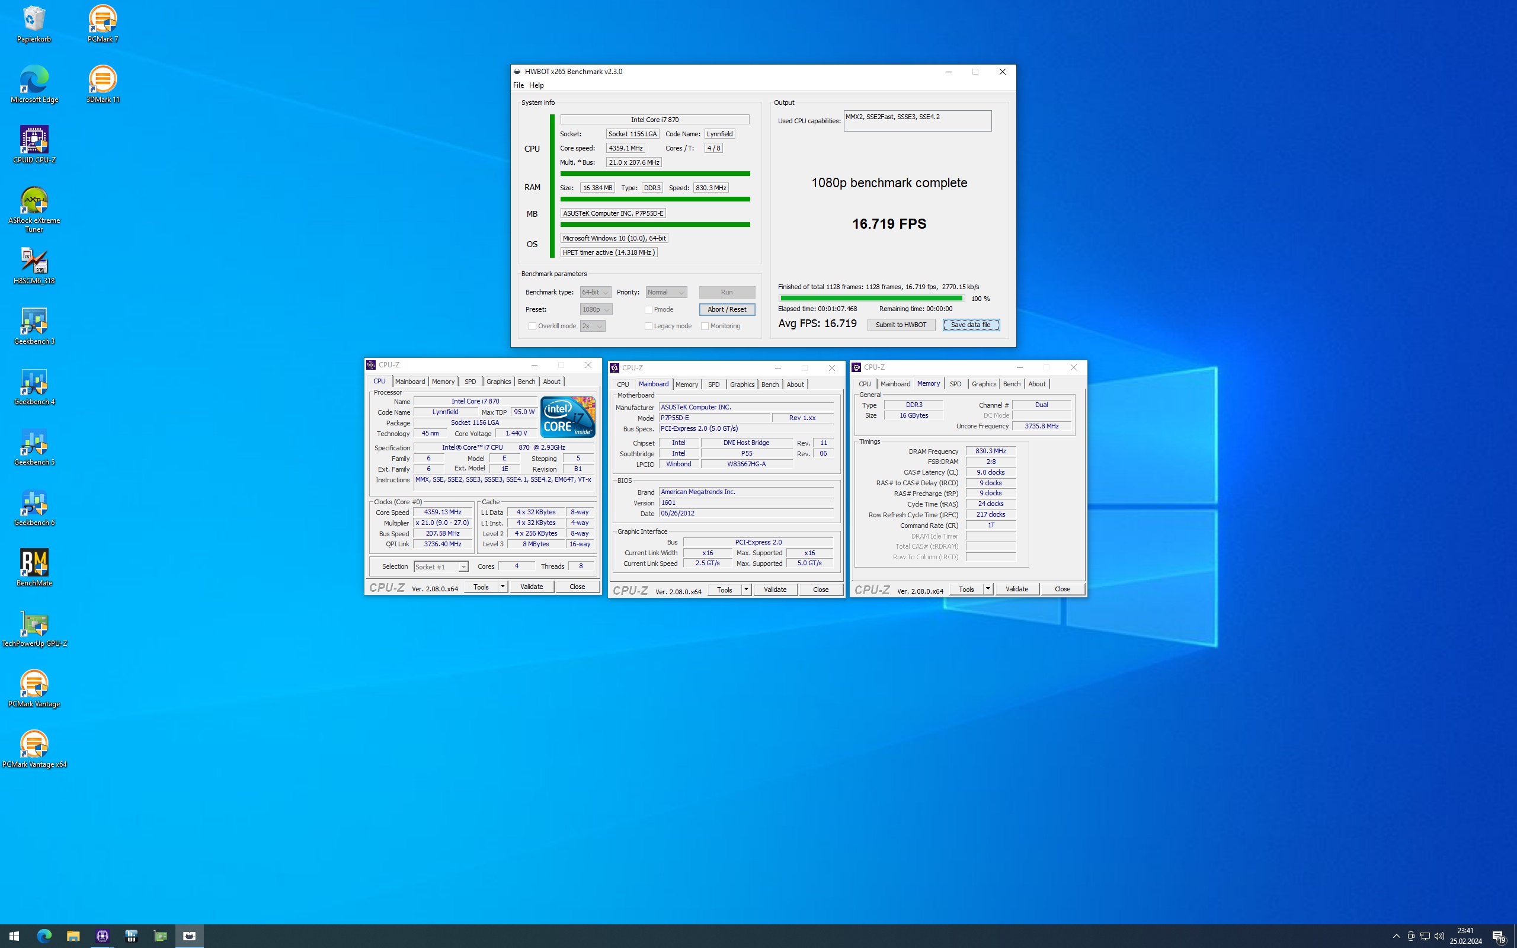Open the HWBOT File menu
This screenshot has height=948, width=1517.
(519, 85)
